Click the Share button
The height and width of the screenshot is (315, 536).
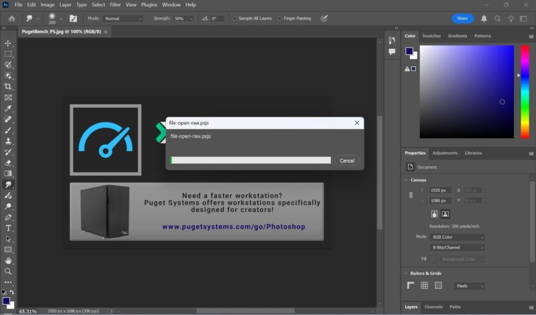[x=462, y=19]
